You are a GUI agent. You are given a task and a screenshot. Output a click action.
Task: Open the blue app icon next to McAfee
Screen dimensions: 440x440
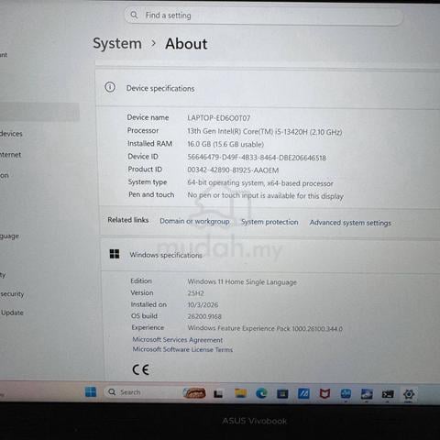coord(346,394)
